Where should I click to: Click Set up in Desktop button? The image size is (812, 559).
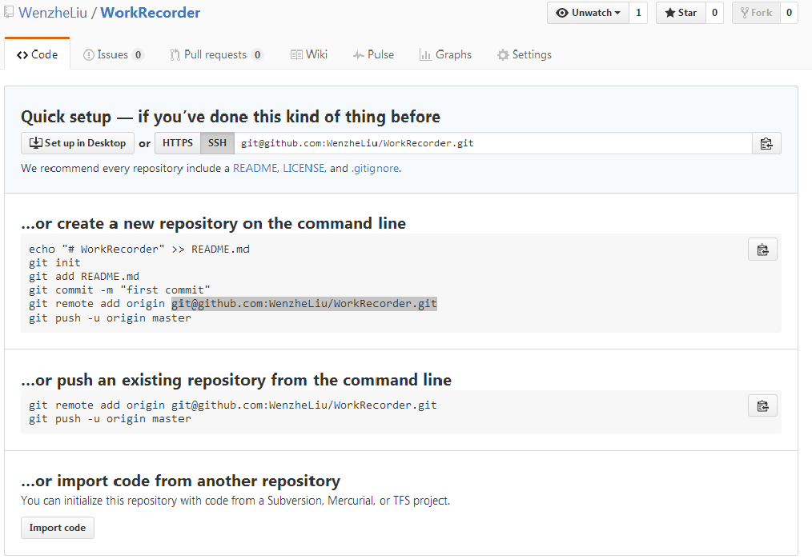tap(78, 143)
